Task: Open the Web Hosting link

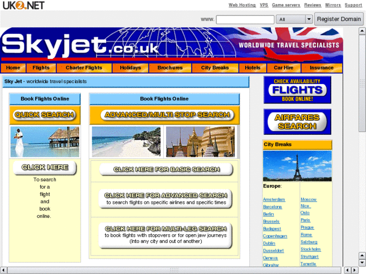Action: [242, 5]
